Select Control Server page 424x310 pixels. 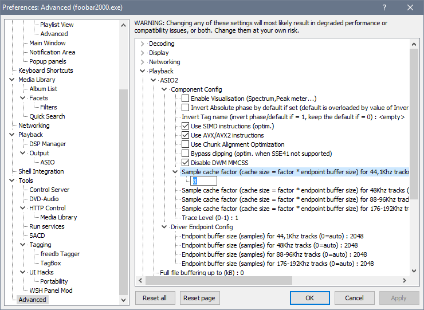[x=49, y=190]
